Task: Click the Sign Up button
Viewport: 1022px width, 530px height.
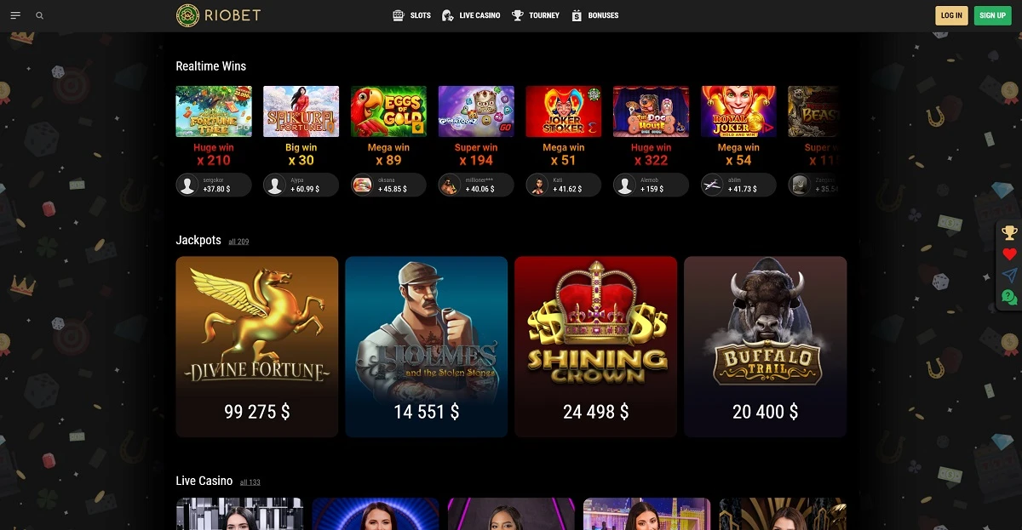Action: [992, 15]
